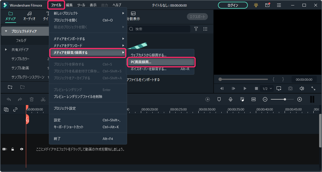Stop the preview playback

click(x=256, y=88)
